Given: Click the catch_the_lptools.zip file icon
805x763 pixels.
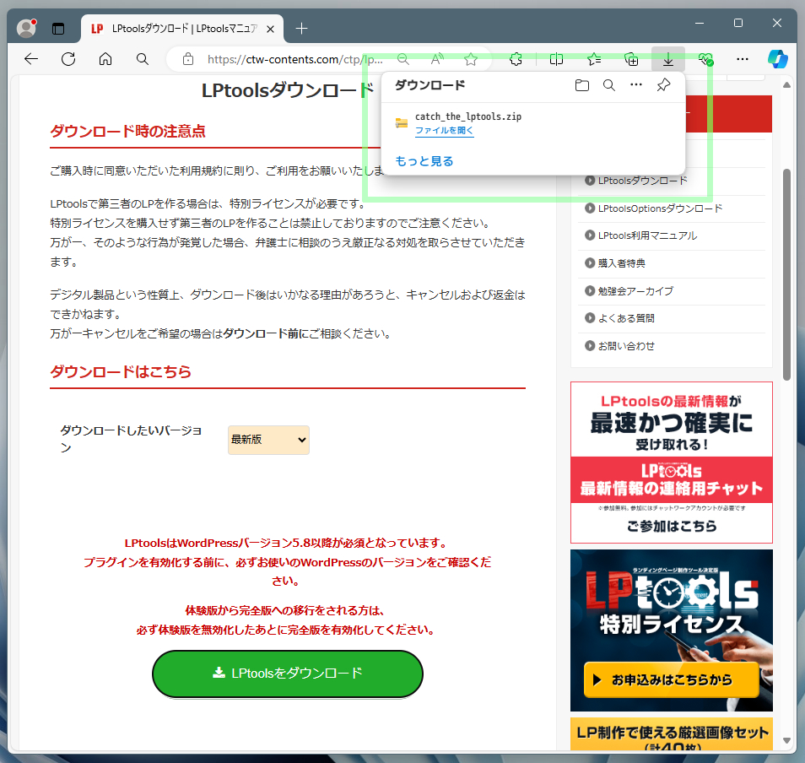Looking at the screenshot, I should [402, 123].
